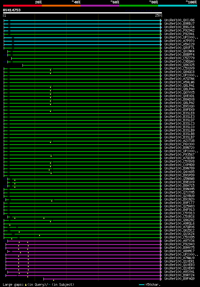200x287 pixels.
Task: Select hit label UniRef100_A9TV34
Action: click(x=179, y=241)
